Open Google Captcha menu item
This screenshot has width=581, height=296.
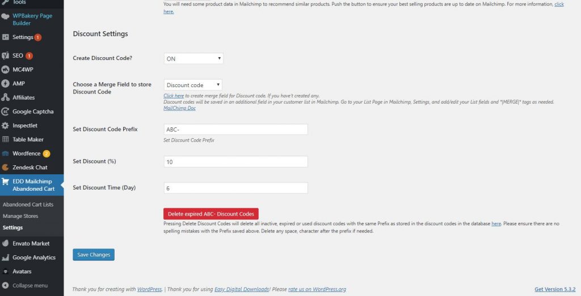[x=32, y=111]
